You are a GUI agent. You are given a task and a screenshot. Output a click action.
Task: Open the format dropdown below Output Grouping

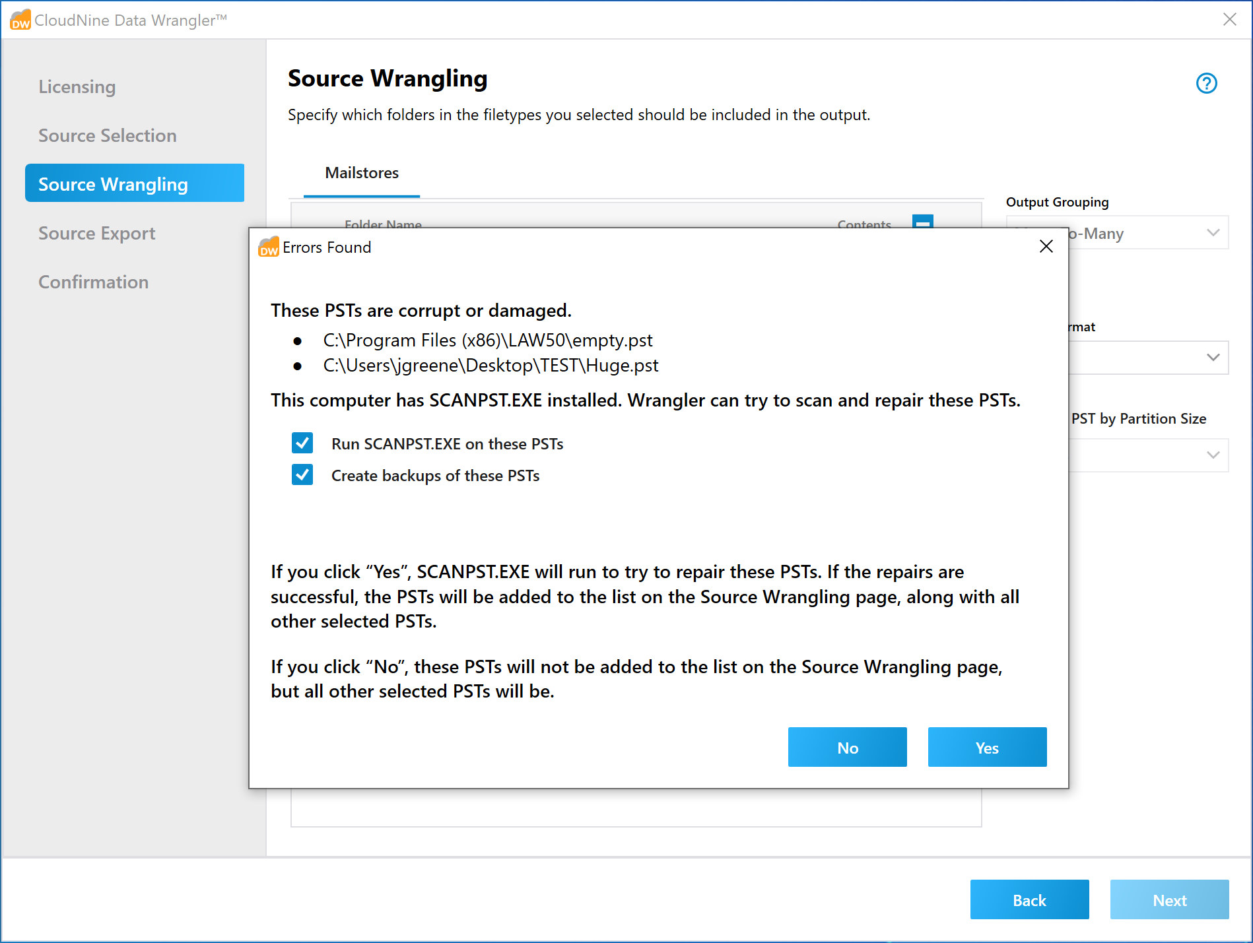click(1149, 358)
